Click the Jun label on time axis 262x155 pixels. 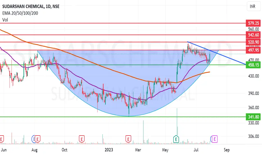(x=4, y=150)
